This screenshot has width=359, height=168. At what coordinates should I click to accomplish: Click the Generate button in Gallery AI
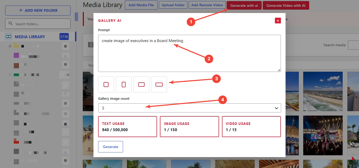tap(110, 147)
